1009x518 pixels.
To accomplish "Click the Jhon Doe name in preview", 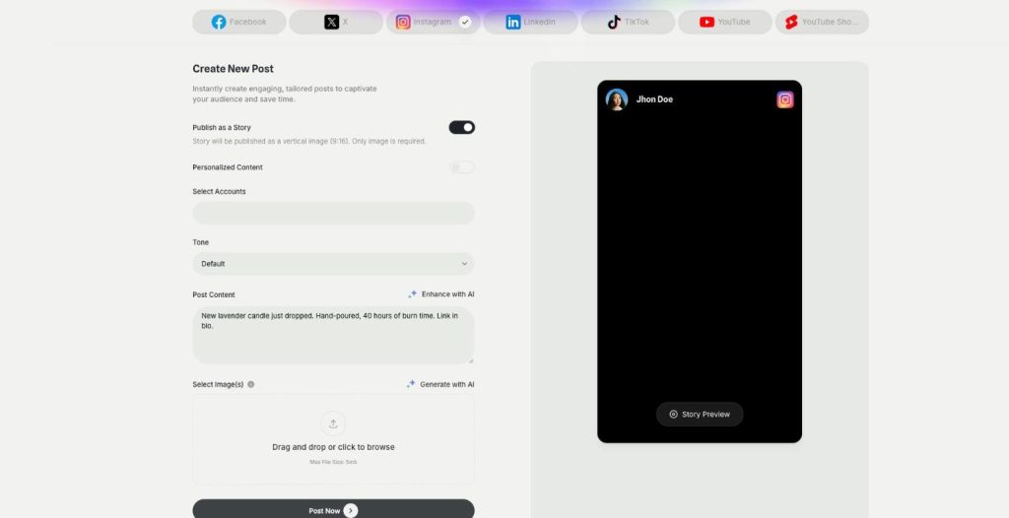I will 654,99.
